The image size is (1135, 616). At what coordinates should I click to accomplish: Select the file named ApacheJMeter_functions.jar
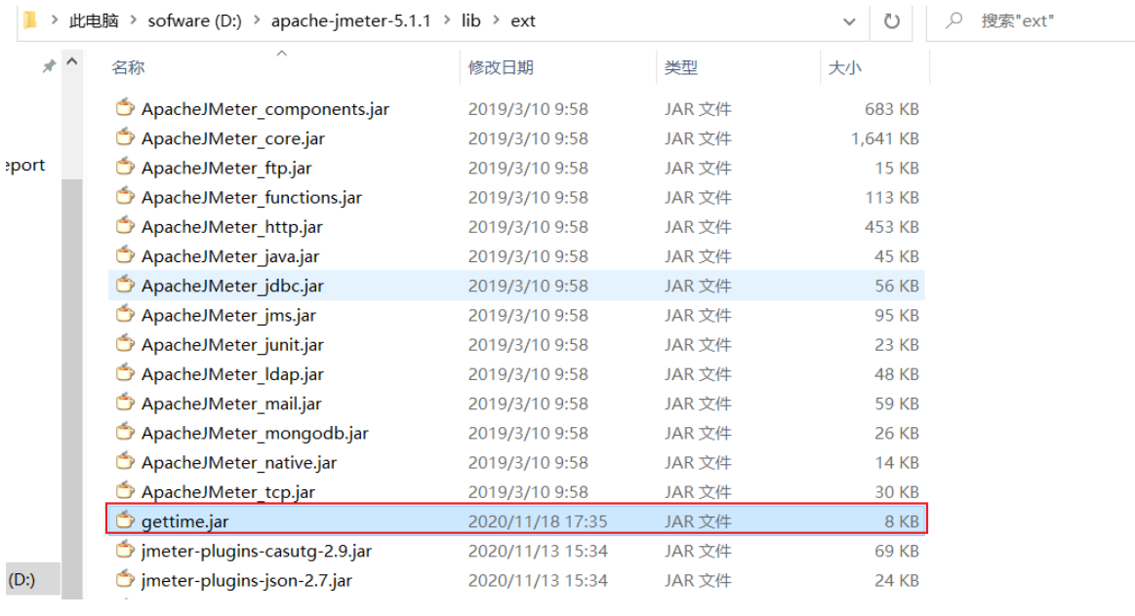[252, 198]
